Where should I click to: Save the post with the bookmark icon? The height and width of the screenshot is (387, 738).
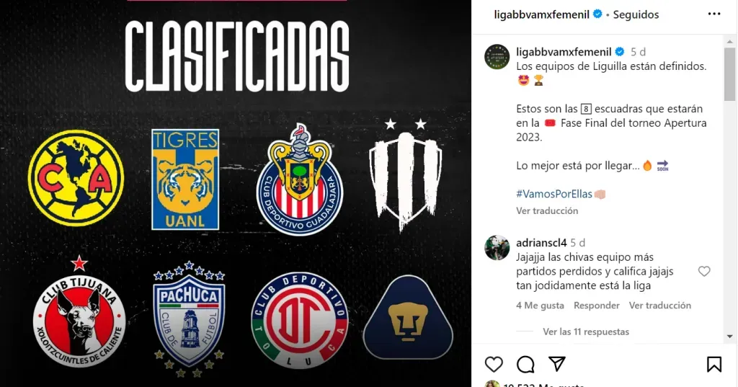click(x=714, y=365)
